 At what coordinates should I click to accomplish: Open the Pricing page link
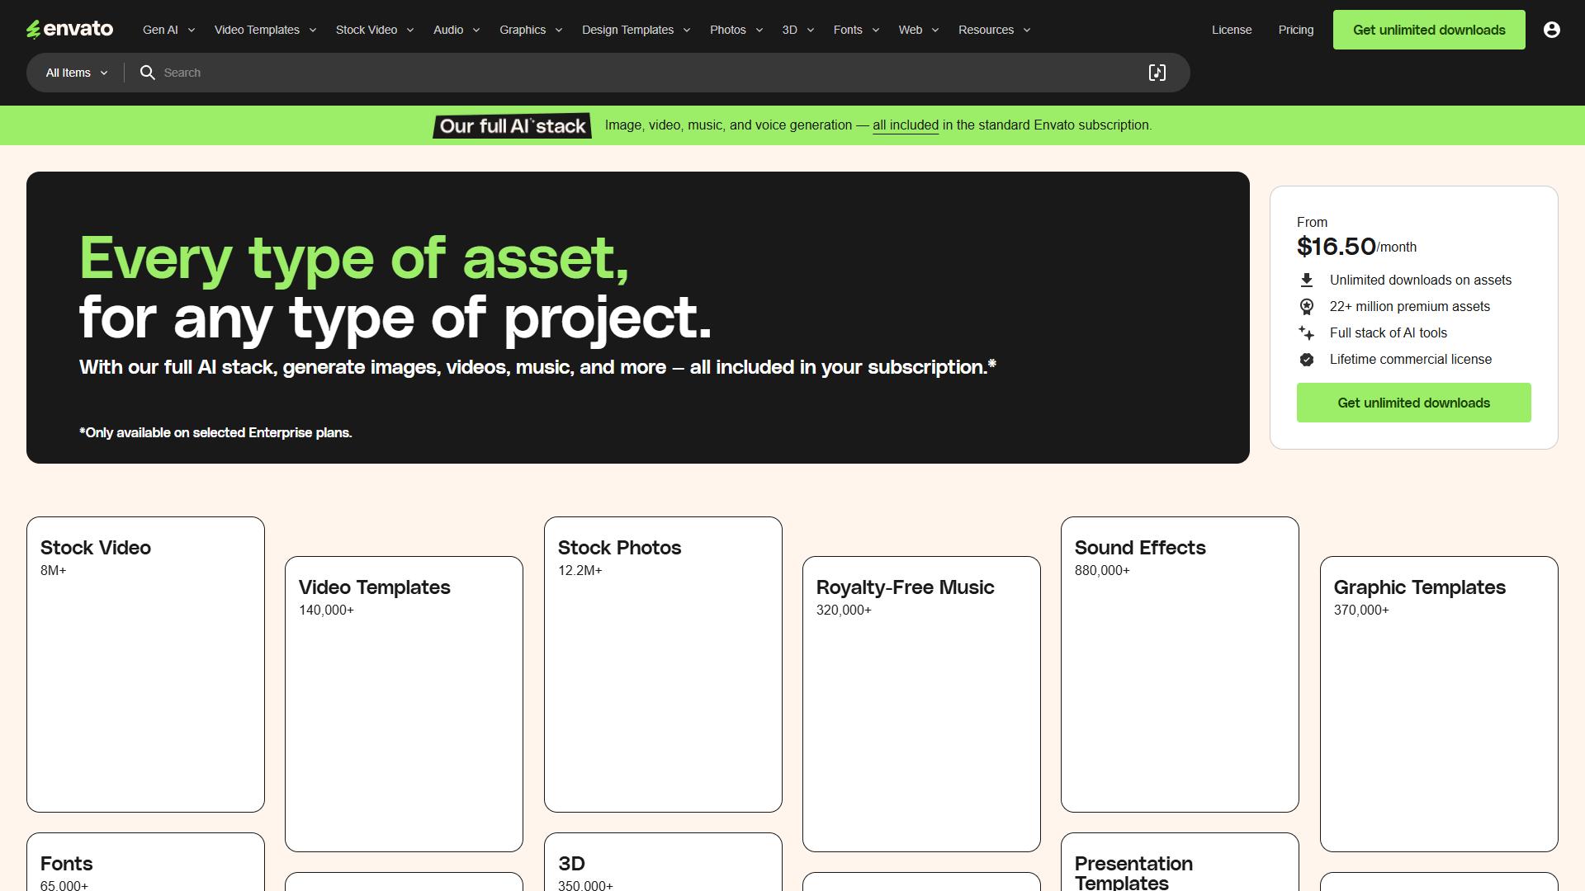pyautogui.click(x=1296, y=30)
